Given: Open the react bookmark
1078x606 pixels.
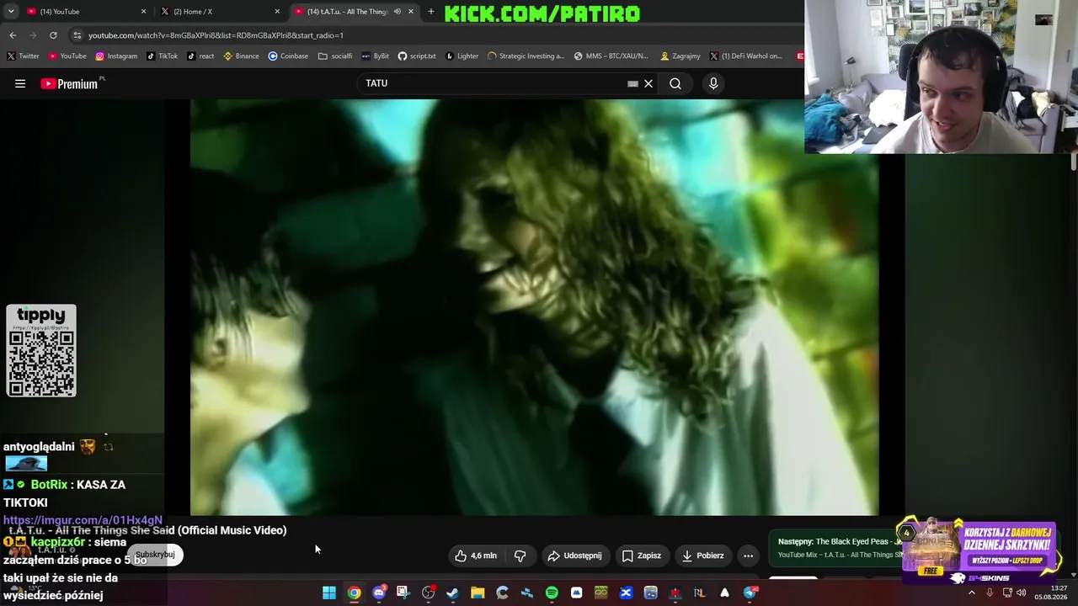Looking at the screenshot, I should 200,56.
